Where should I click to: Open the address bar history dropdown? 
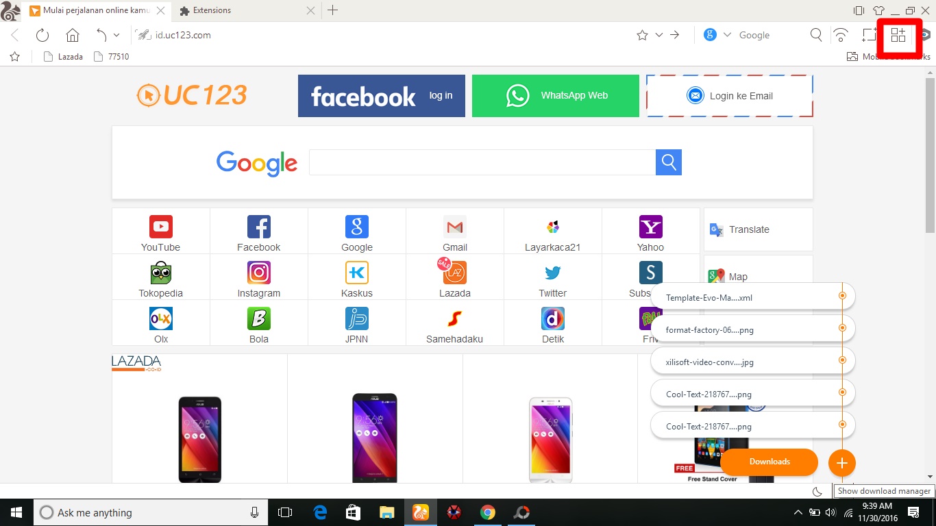(x=659, y=35)
